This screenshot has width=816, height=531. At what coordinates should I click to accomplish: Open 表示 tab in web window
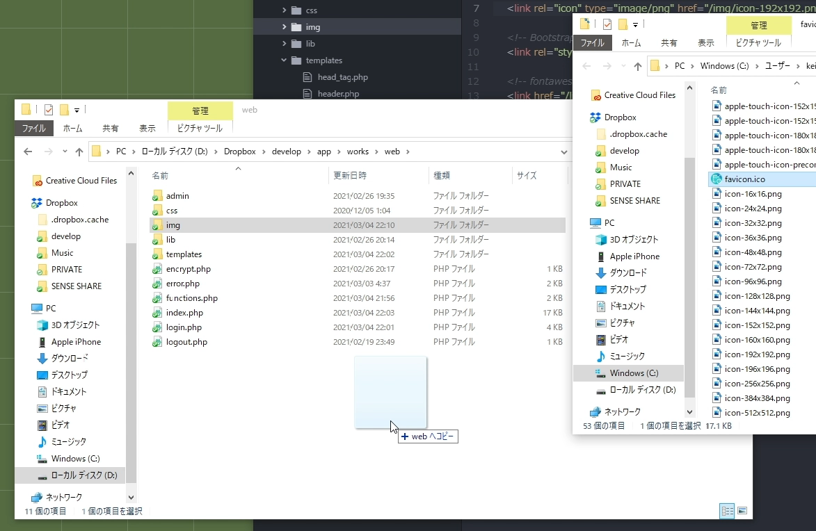(147, 128)
